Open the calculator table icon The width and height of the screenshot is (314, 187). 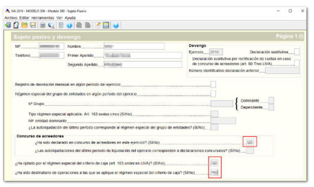[x=106, y=25]
